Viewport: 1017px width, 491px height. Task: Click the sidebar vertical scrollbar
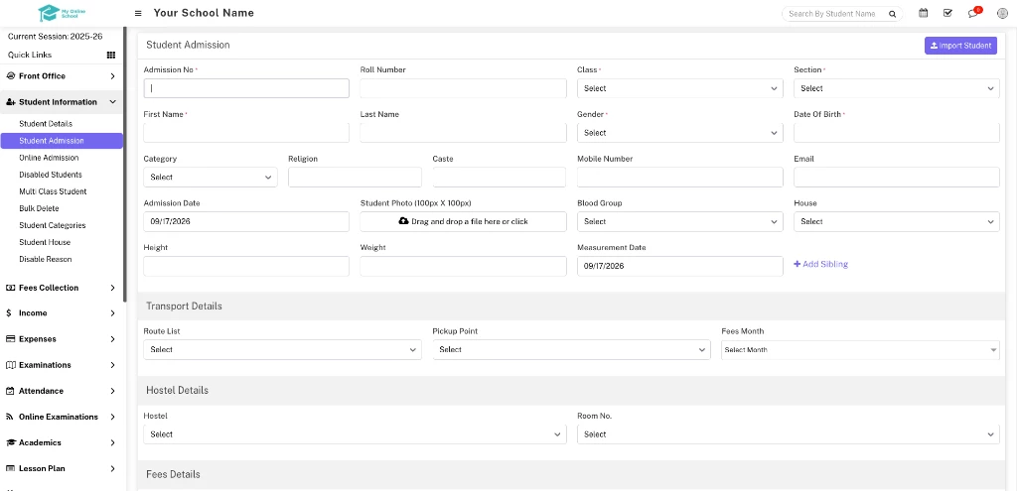click(x=125, y=166)
